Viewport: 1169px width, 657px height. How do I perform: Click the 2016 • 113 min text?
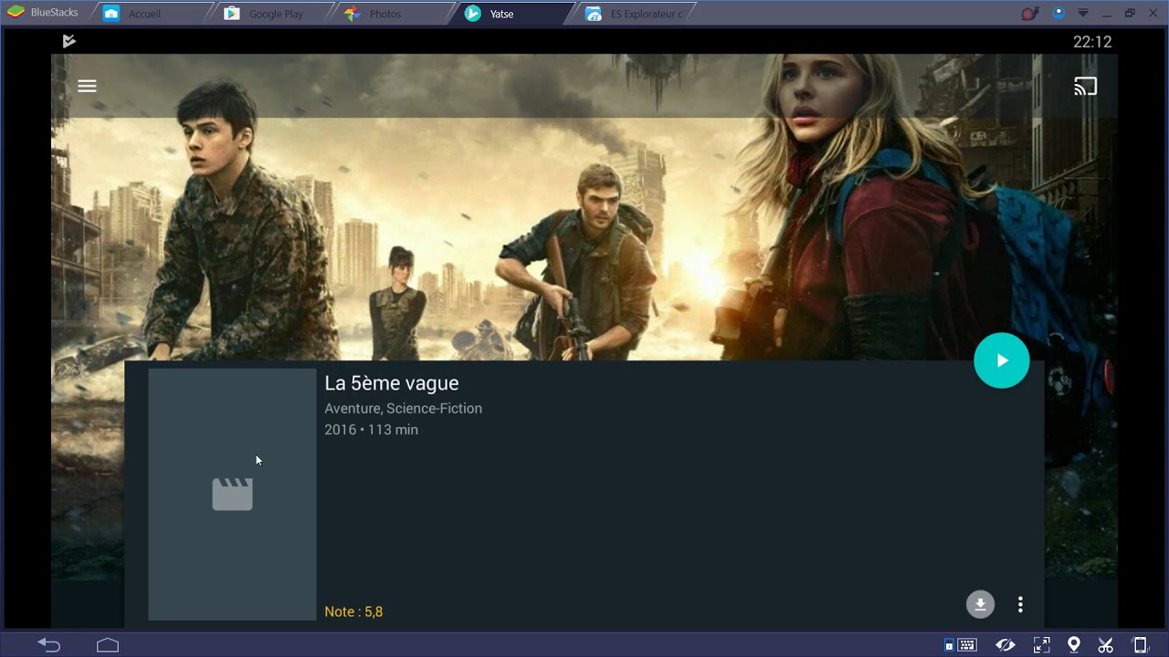pos(371,429)
